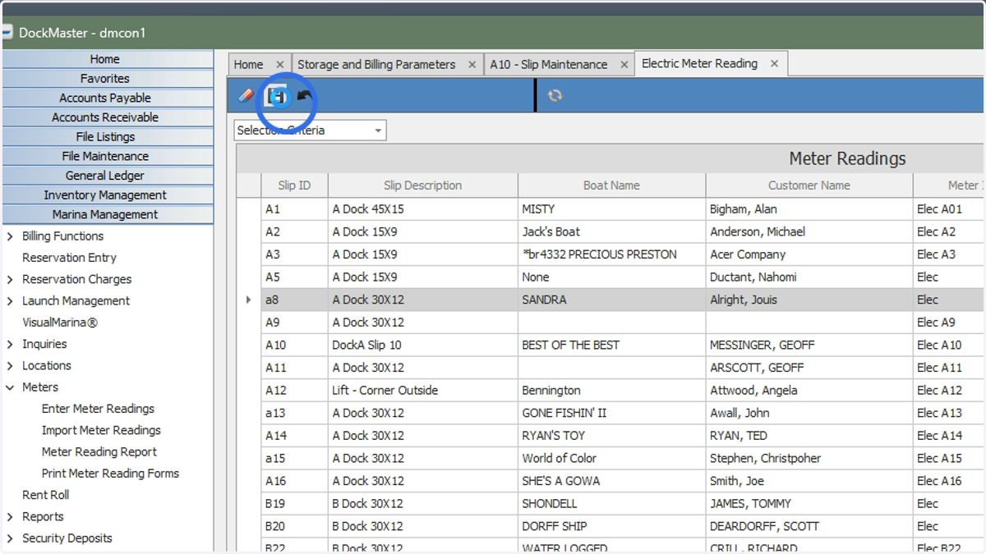Expand the Reports tree node

(10, 517)
